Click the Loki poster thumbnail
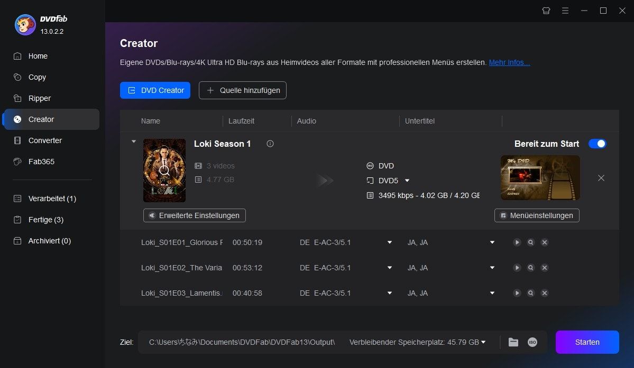The image size is (634, 368). [164, 171]
